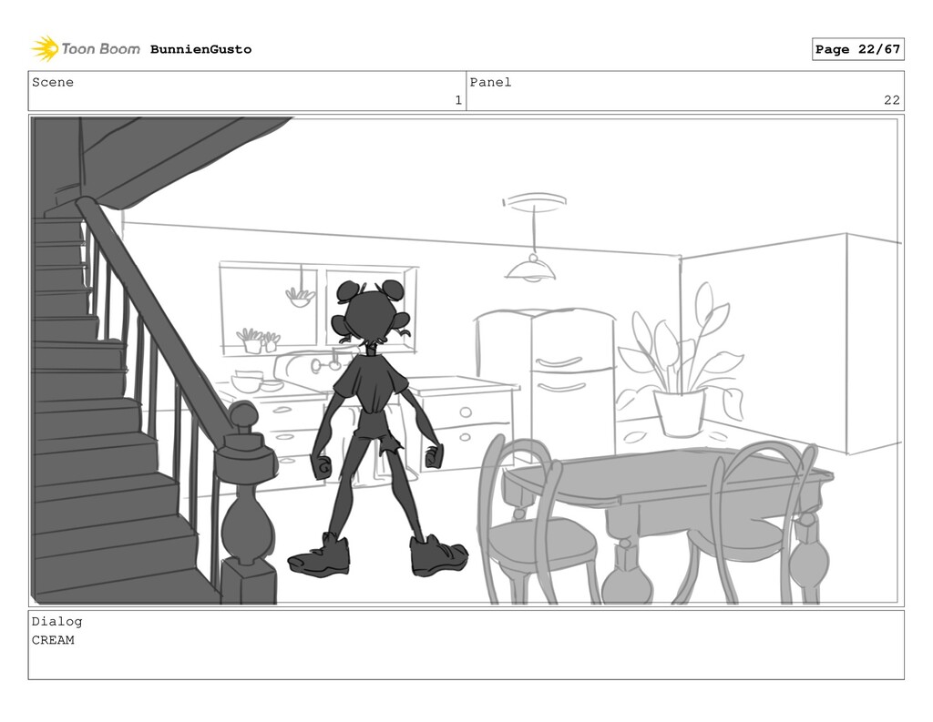The image size is (933, 722).
Task: Select the BunnienGusto project title text
Action: point(200,49)
